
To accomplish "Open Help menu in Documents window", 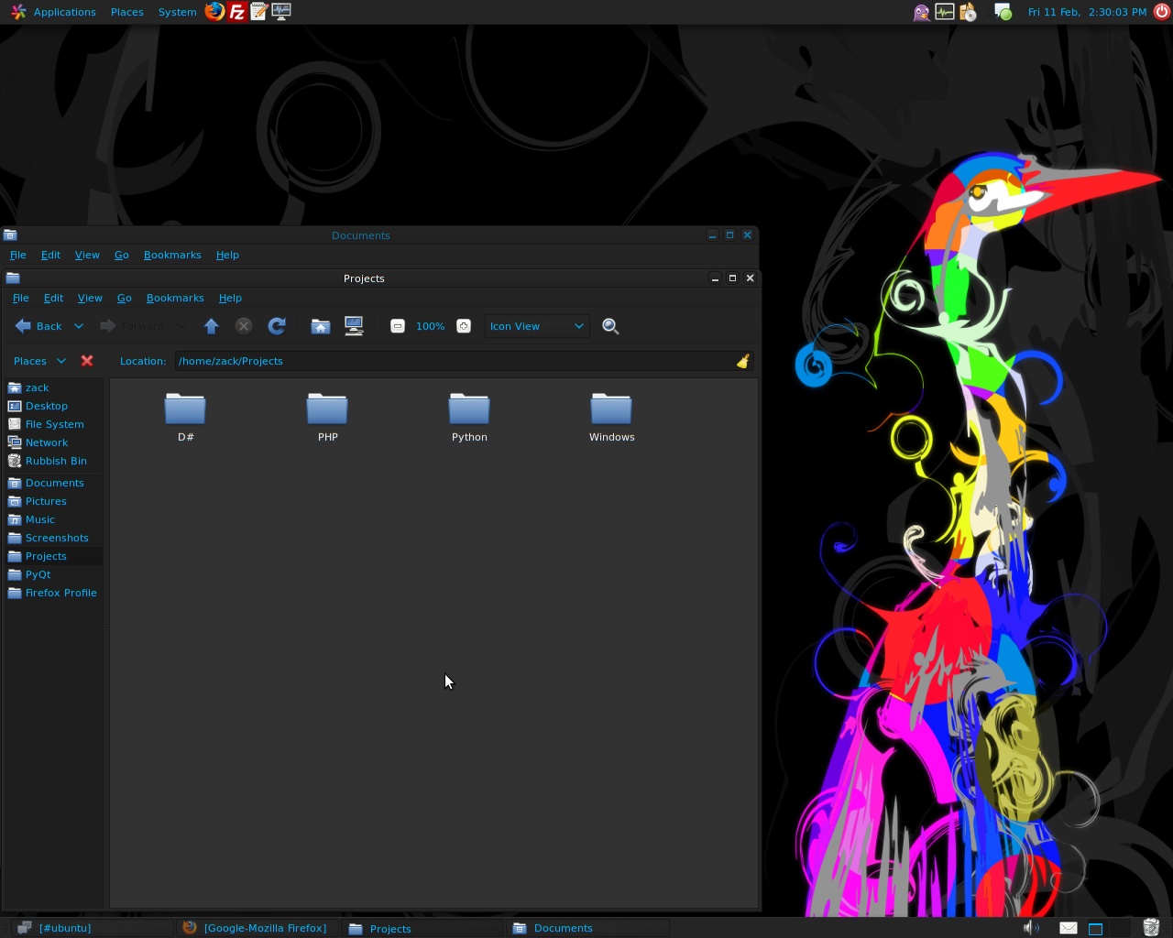I will 227,255.
